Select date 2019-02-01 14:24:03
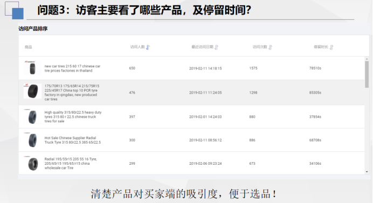The height and width of the screenshot is (203, 373). [x=205, y=117]
